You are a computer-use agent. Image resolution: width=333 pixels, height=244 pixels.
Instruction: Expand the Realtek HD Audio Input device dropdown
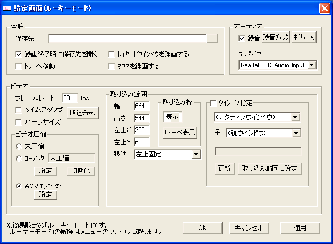coord(312,65)
